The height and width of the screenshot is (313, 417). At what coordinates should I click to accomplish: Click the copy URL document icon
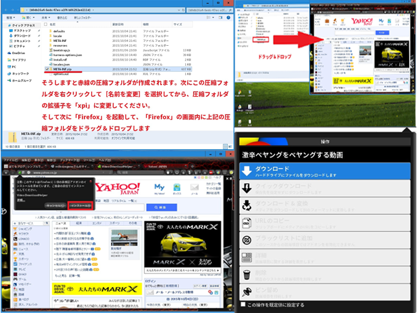[247, 223]
